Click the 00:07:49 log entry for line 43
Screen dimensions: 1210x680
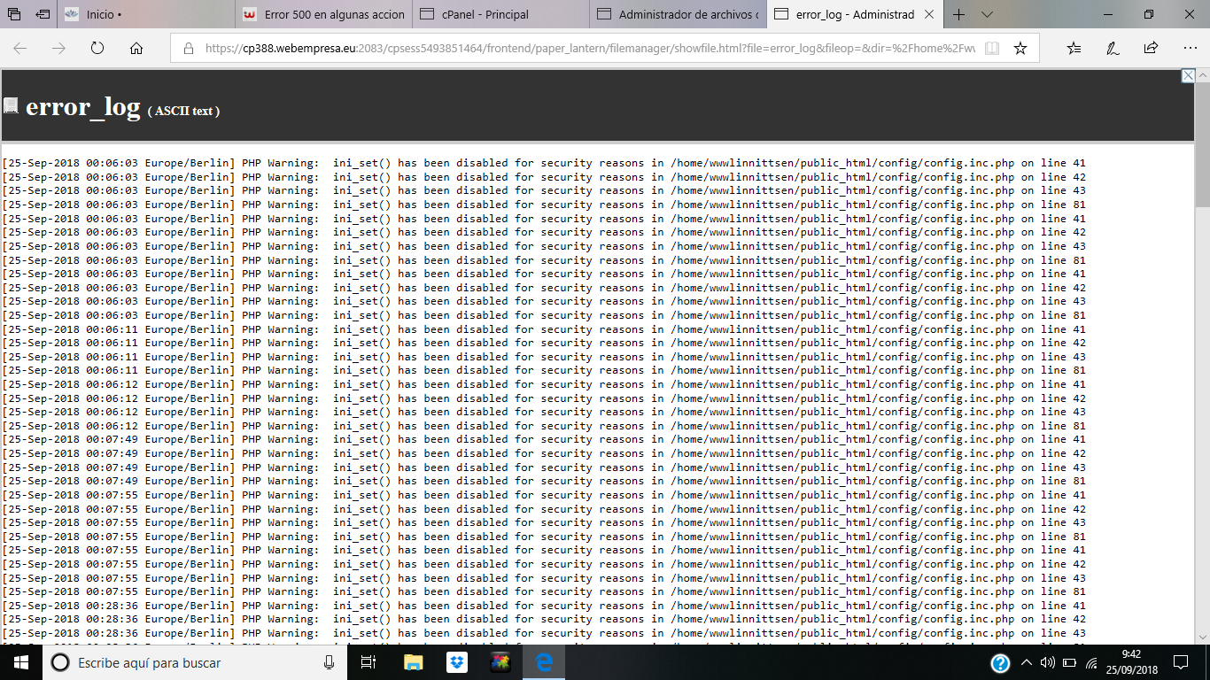(543, 467)
